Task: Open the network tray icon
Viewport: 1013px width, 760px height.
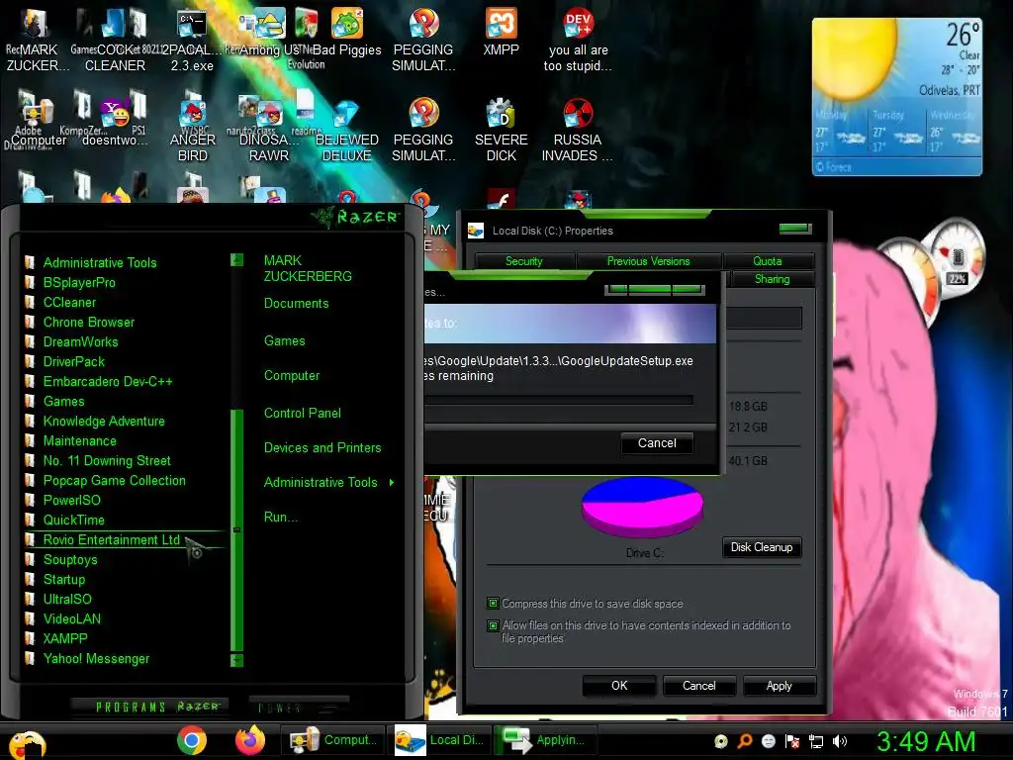Action: click(816, 741)
